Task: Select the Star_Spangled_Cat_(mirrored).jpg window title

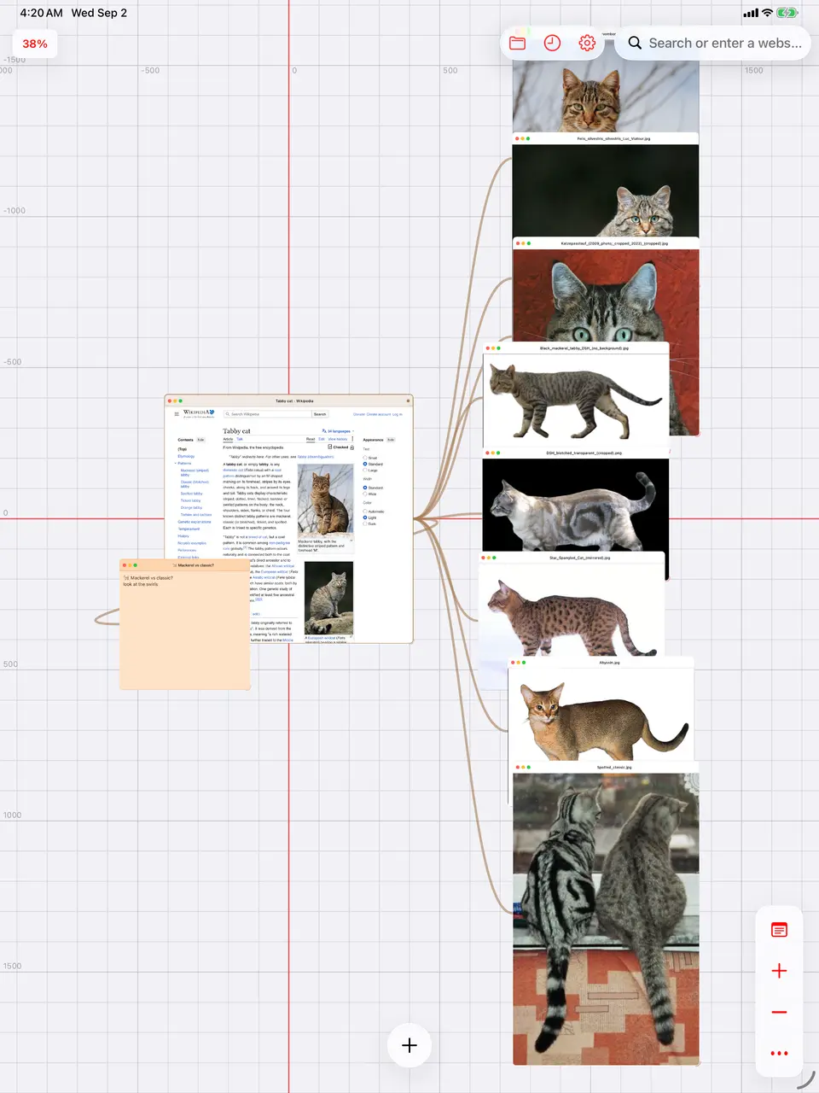Action: click(x=579, y=558)
